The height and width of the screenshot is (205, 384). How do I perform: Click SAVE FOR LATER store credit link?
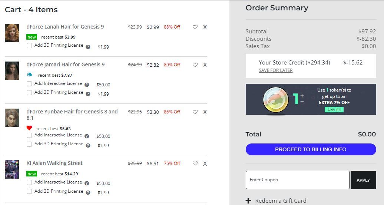pos(275,70)
